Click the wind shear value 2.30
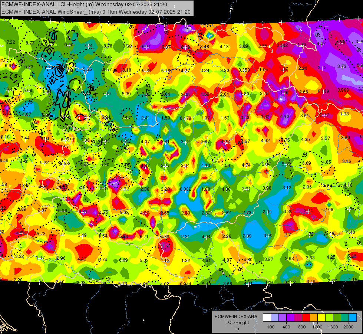This screenshot has height=334, width=363. pos(267,212)
